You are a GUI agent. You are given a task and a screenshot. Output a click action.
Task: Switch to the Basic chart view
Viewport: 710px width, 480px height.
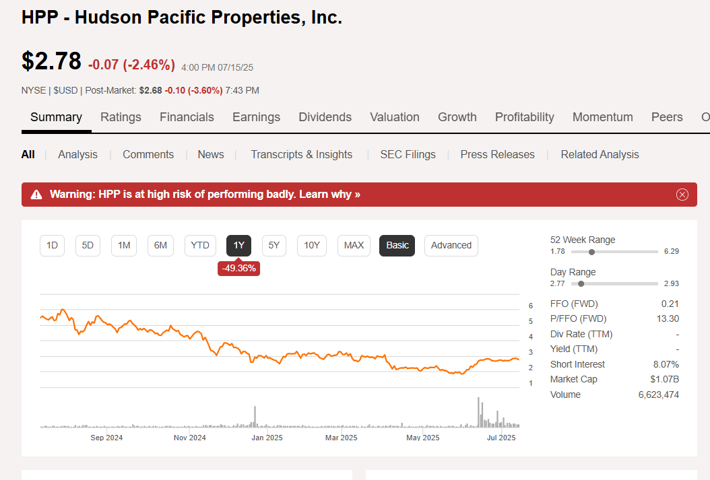(x=397, y=245)
